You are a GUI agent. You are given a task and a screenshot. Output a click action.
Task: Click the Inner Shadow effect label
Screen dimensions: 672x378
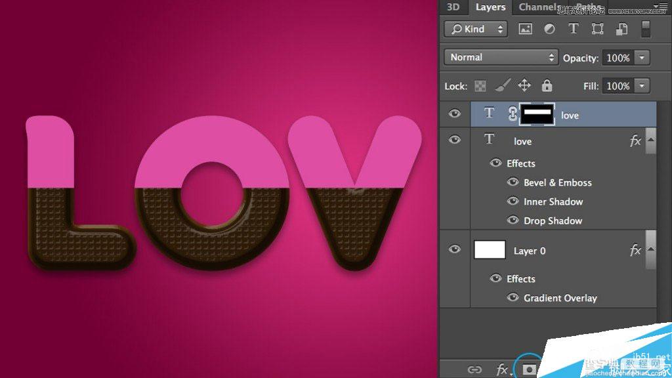[x=553, y=201]
